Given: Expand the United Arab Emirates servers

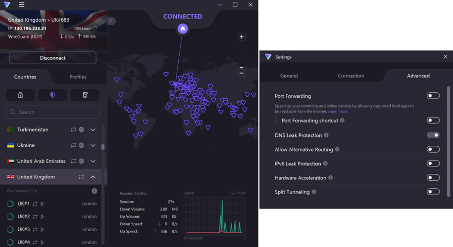Looking at the screenshot, I should point(93,161).
